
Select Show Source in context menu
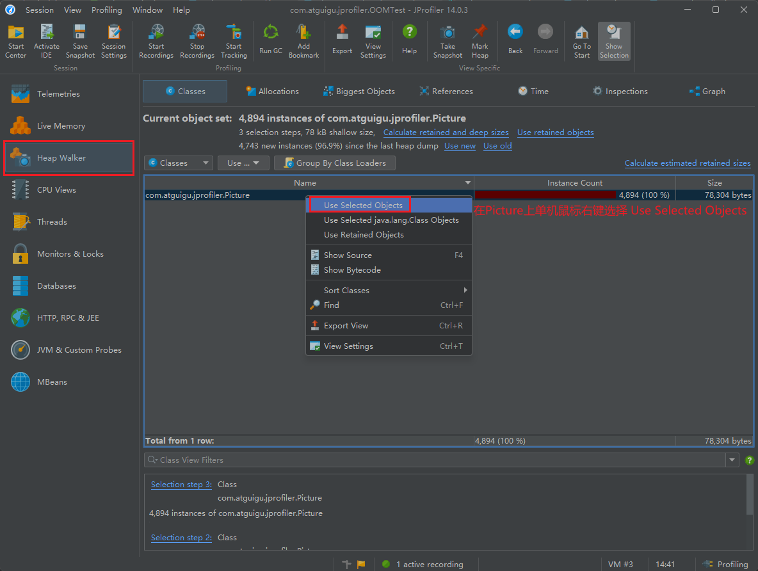(x=389, y=255)
